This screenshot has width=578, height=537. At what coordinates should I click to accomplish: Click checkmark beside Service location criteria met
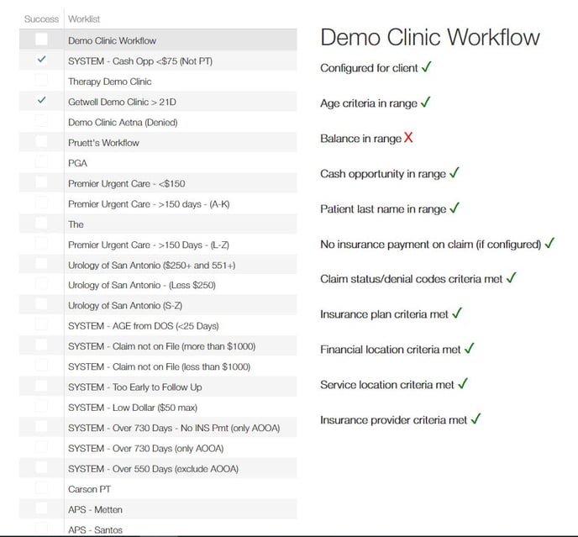pos(463,384)
